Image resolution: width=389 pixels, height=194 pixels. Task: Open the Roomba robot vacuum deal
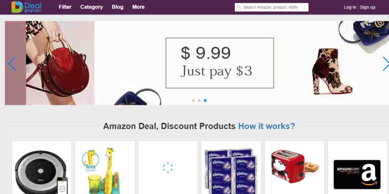[41, 167]
